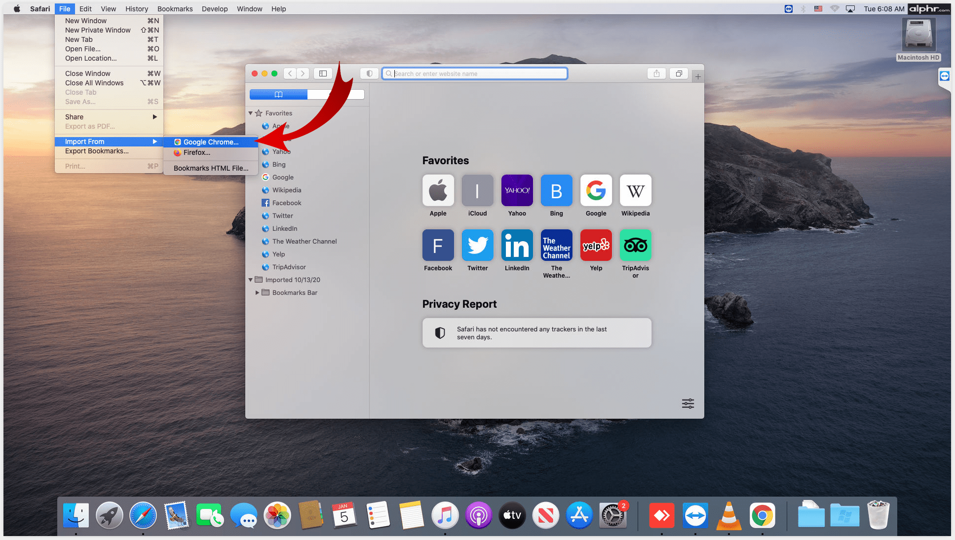
Task: Open the Share sheet from the toolbar
Action: click(x=656, y=73)
